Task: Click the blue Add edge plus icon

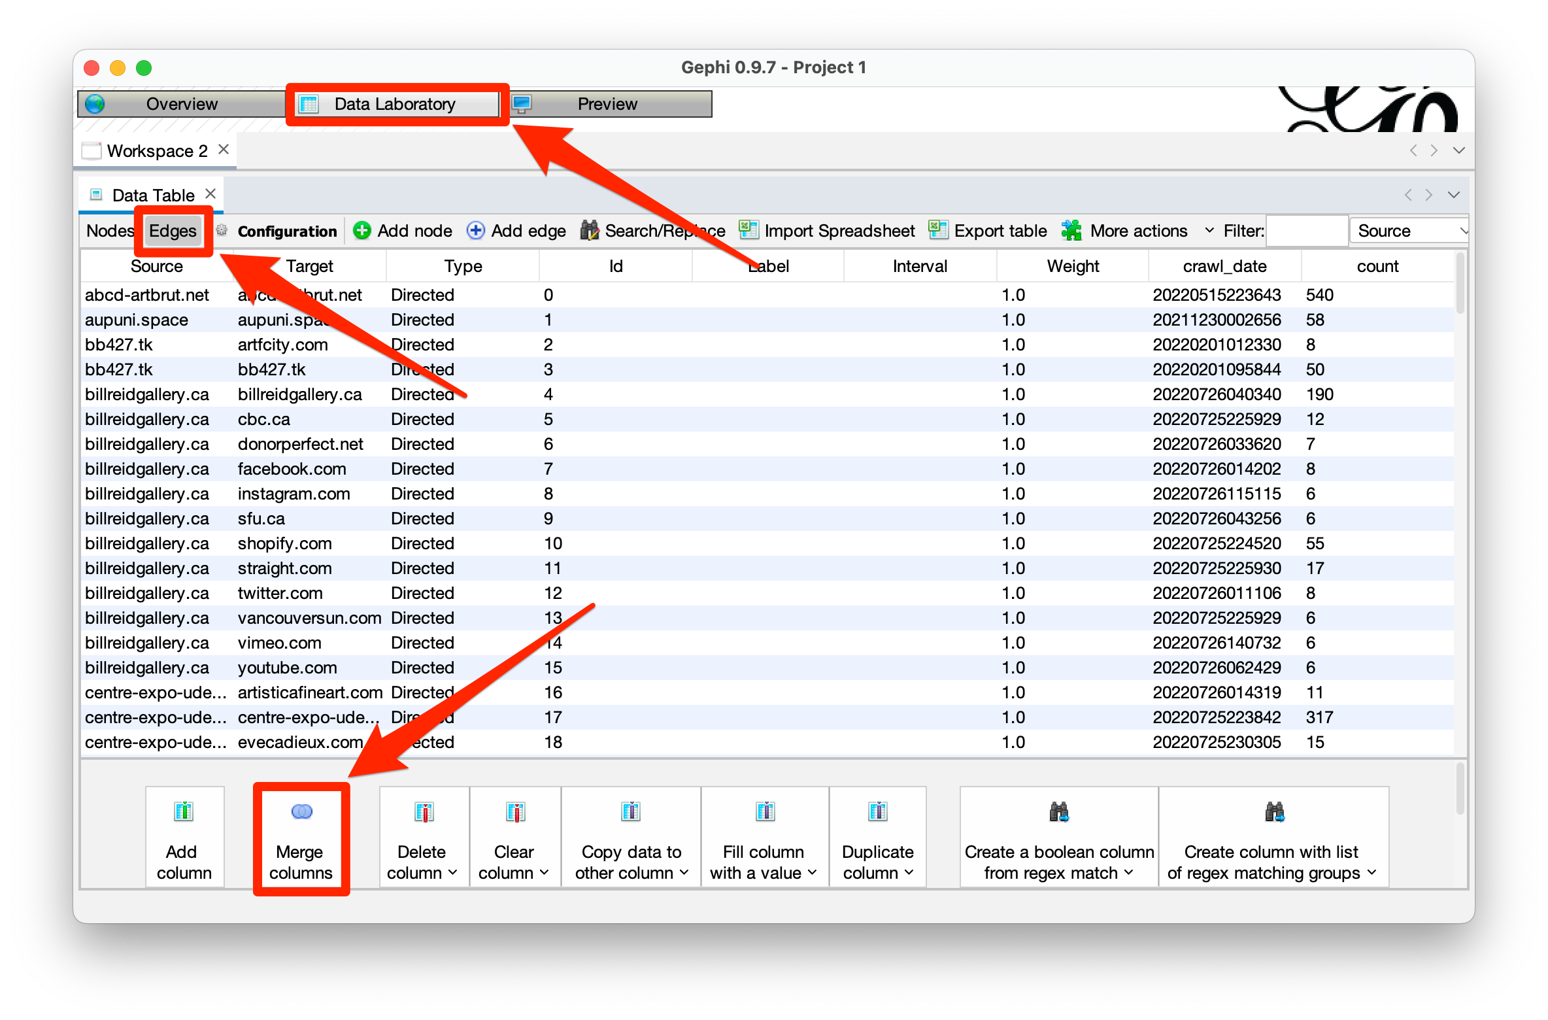Action: pos(475,231)
